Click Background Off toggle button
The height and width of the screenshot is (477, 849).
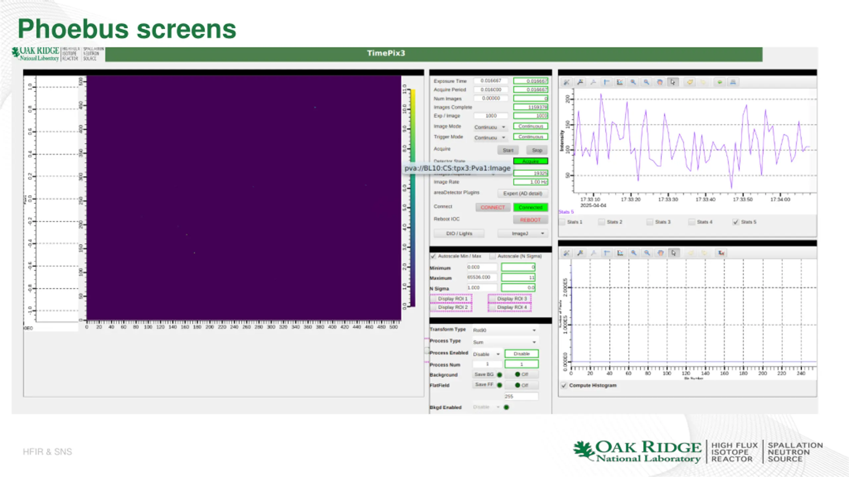pyautogui.click(x=521, y=374)
